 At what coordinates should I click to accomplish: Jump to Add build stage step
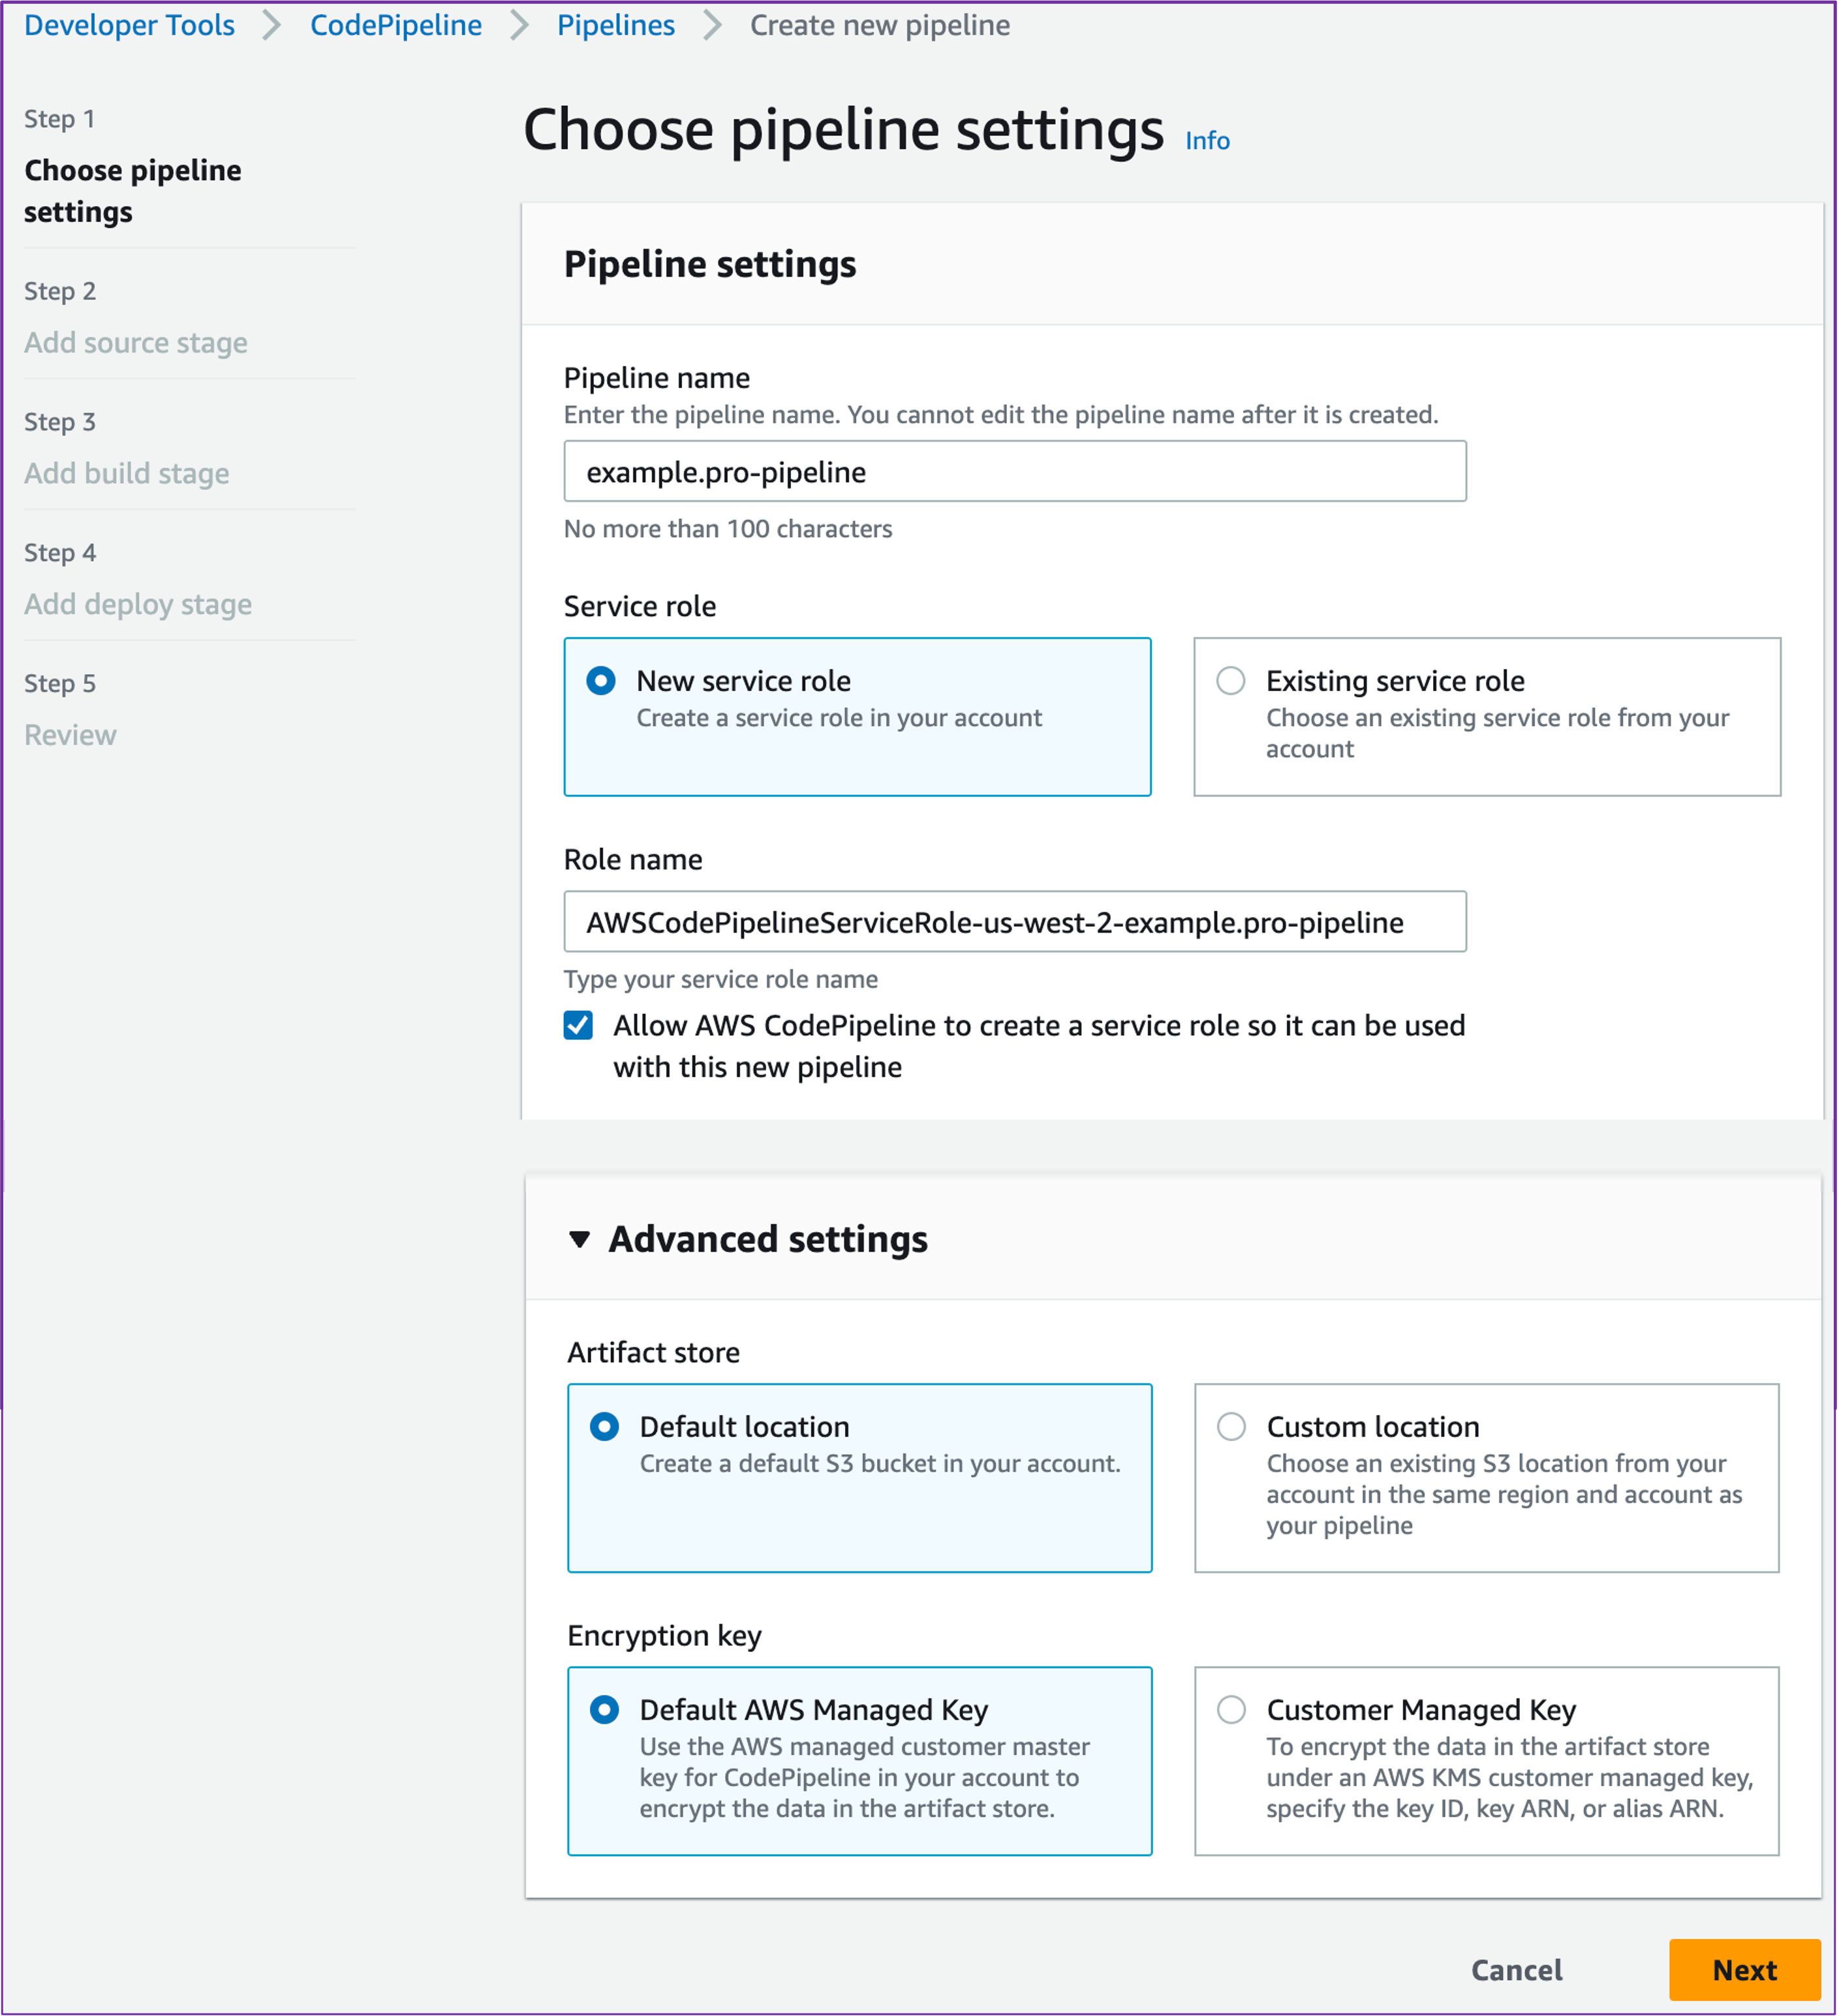click(127, 473)
